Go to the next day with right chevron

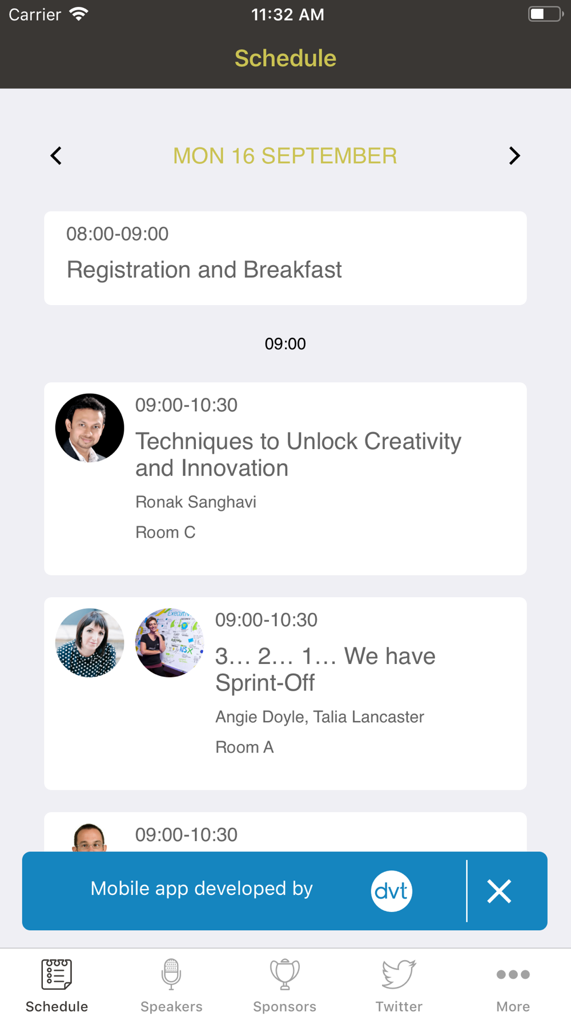pos(514,155)
